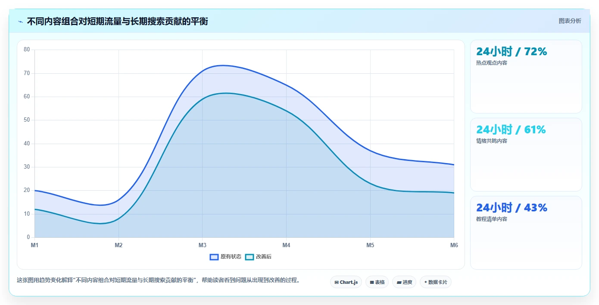The height and width of the screenshot is (305, 599).
Task: Open the 教程清单内容 24小时 / 43% card
Action: tap(526, 233)
